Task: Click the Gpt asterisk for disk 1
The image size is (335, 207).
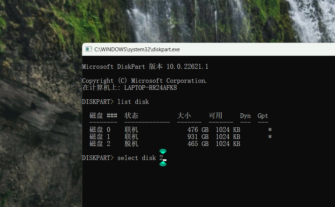Action: tap(270, 136)
